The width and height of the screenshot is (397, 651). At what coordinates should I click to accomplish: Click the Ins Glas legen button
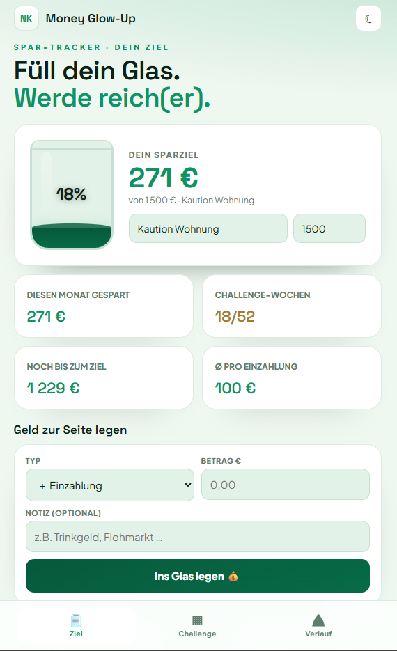coord(198,576)
